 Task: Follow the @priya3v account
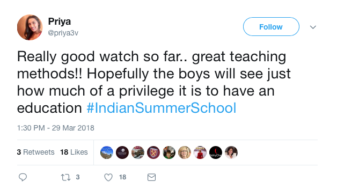tap(271, 27)
